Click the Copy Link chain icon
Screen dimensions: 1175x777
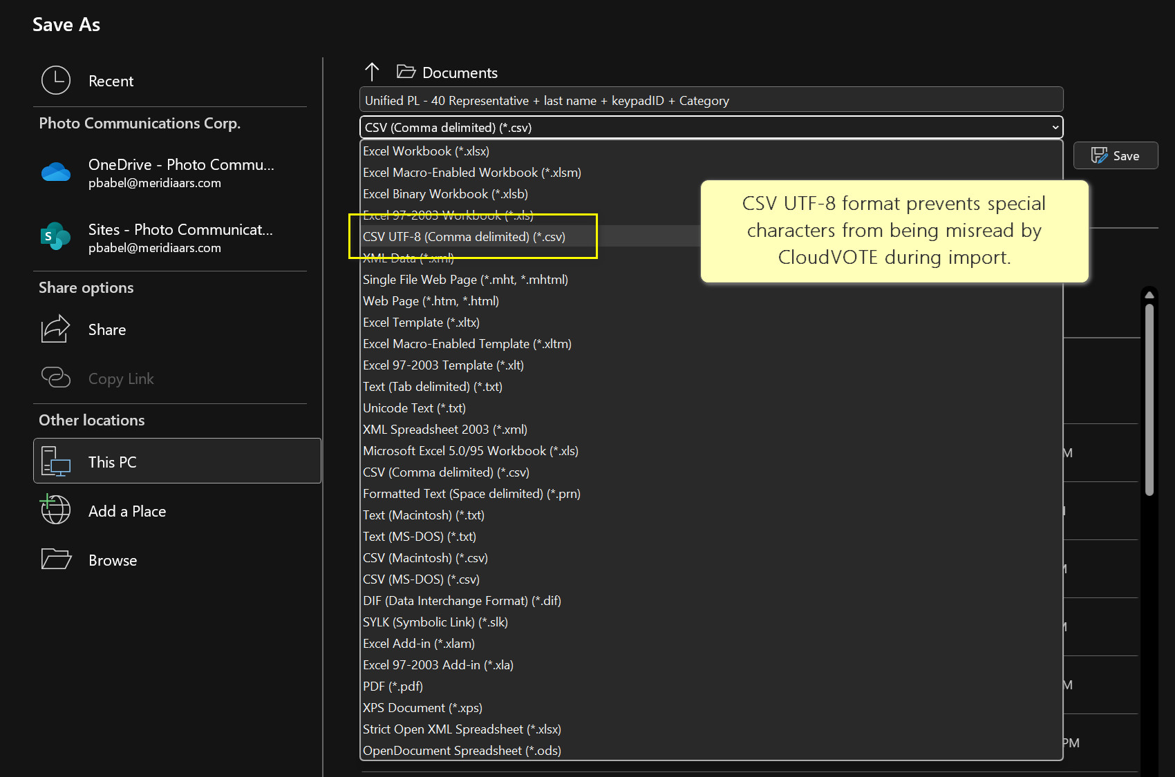point(56,377)
